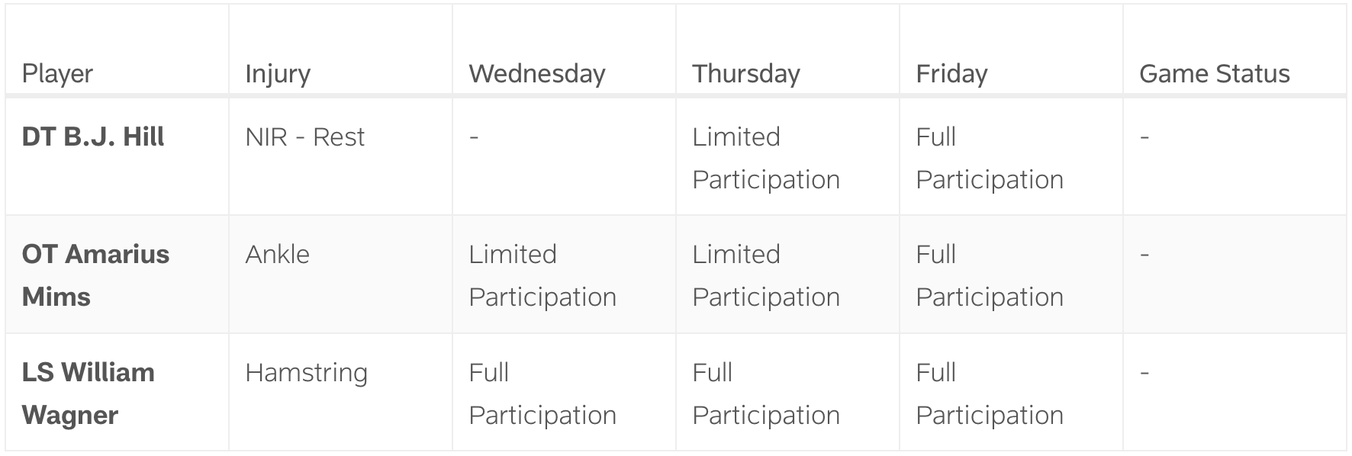Click William Wagner's Thursday Full Participation cell
The image size is (1352, 456).
tap(765, 393)
